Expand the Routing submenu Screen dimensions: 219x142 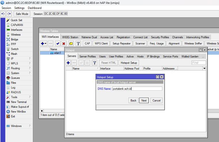point(30,68)
